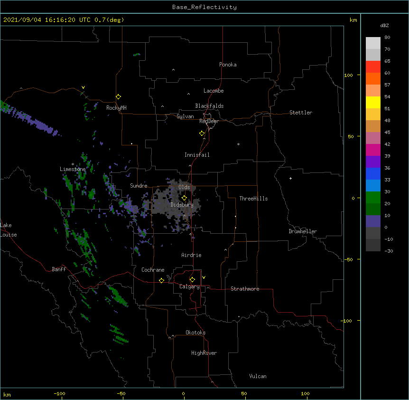The height and width of the screenshot is (400, 409).
Task: Click the light gray 80 dBZ legend swatch
Action: click(373, 43)
